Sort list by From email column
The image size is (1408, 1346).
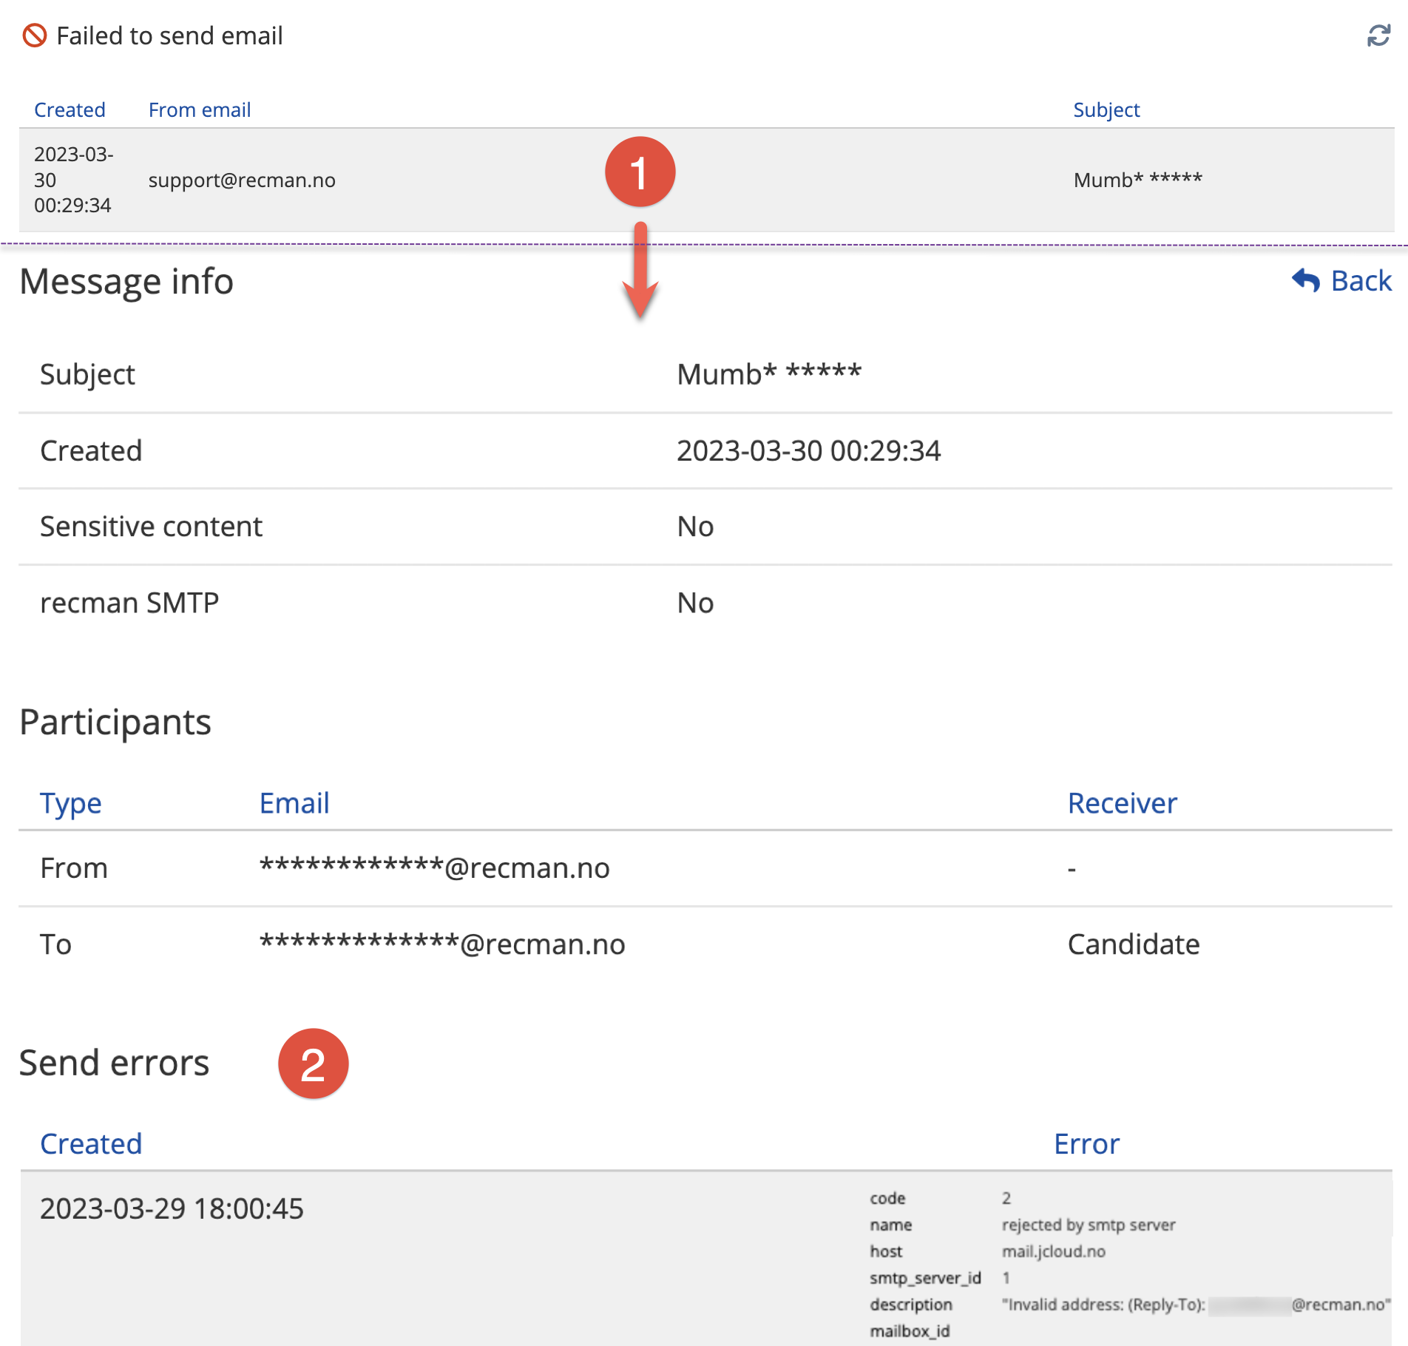200,110
